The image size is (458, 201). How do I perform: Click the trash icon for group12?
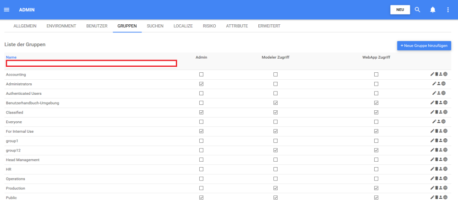coord(436,150)
